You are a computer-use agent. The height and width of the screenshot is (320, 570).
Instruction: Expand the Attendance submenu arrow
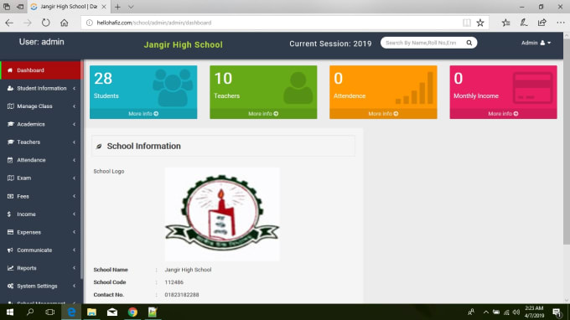74,160
